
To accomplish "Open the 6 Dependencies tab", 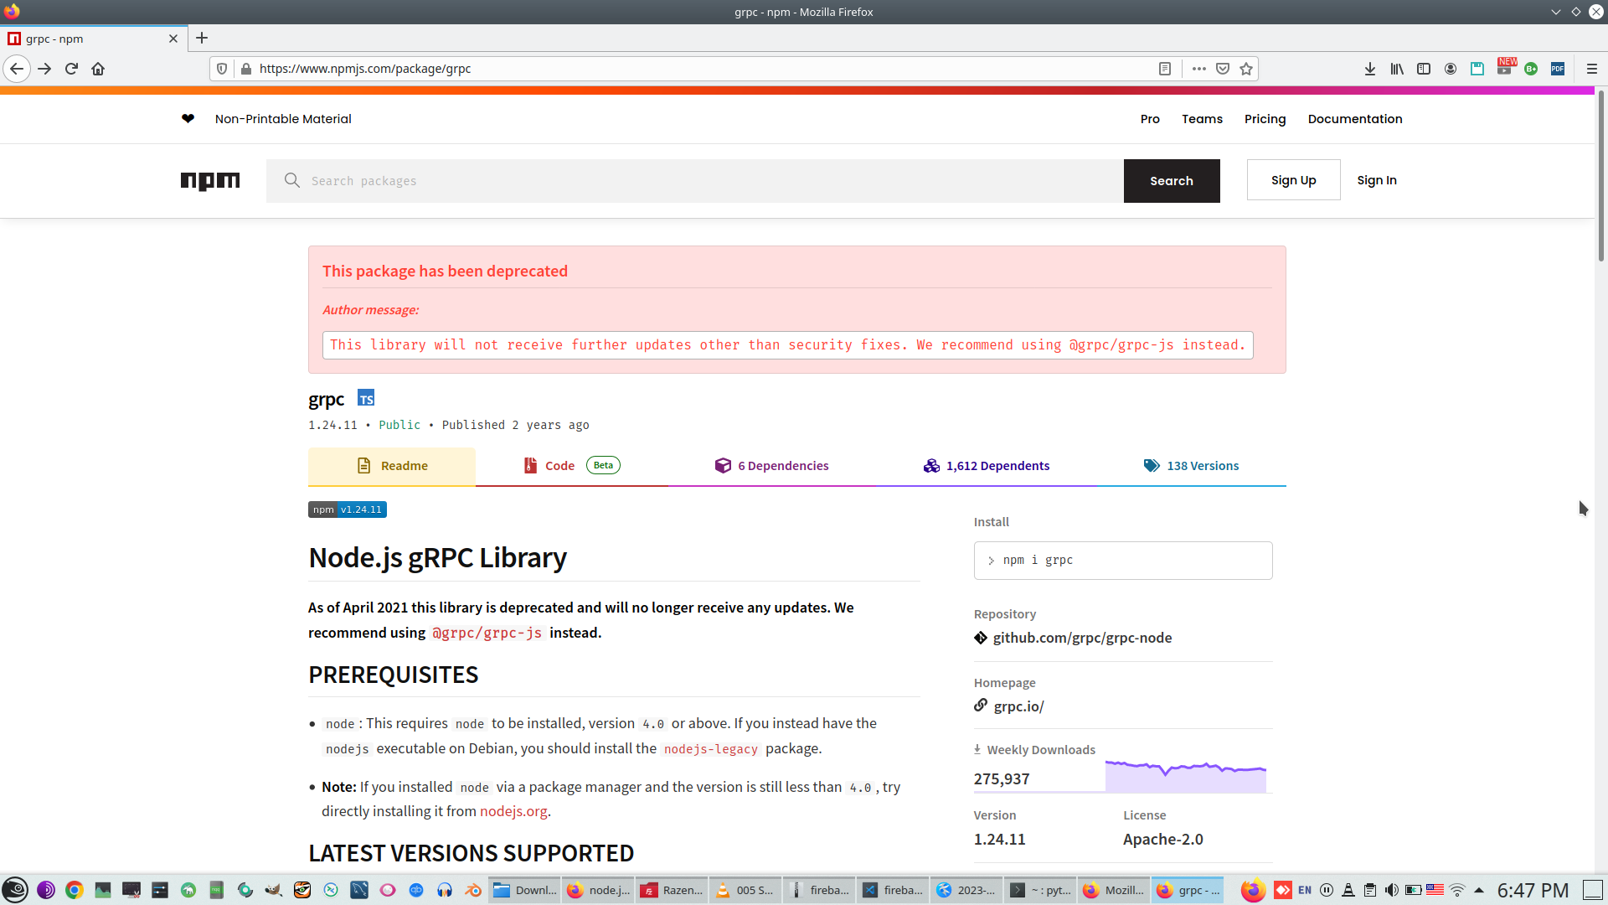I will click(x=772, y=466).
